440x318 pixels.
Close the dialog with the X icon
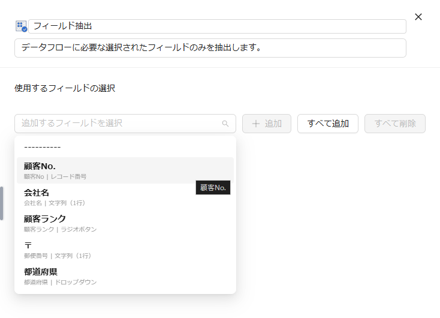tap(418, 17)
